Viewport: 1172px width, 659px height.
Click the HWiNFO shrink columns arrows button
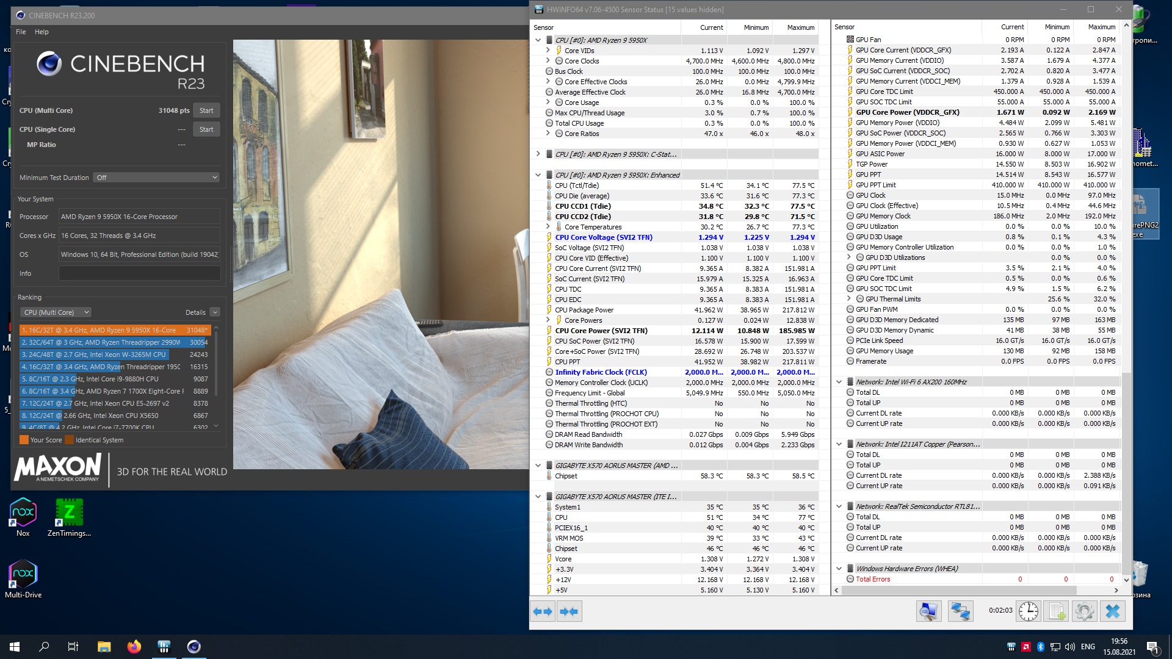point(569,611)
